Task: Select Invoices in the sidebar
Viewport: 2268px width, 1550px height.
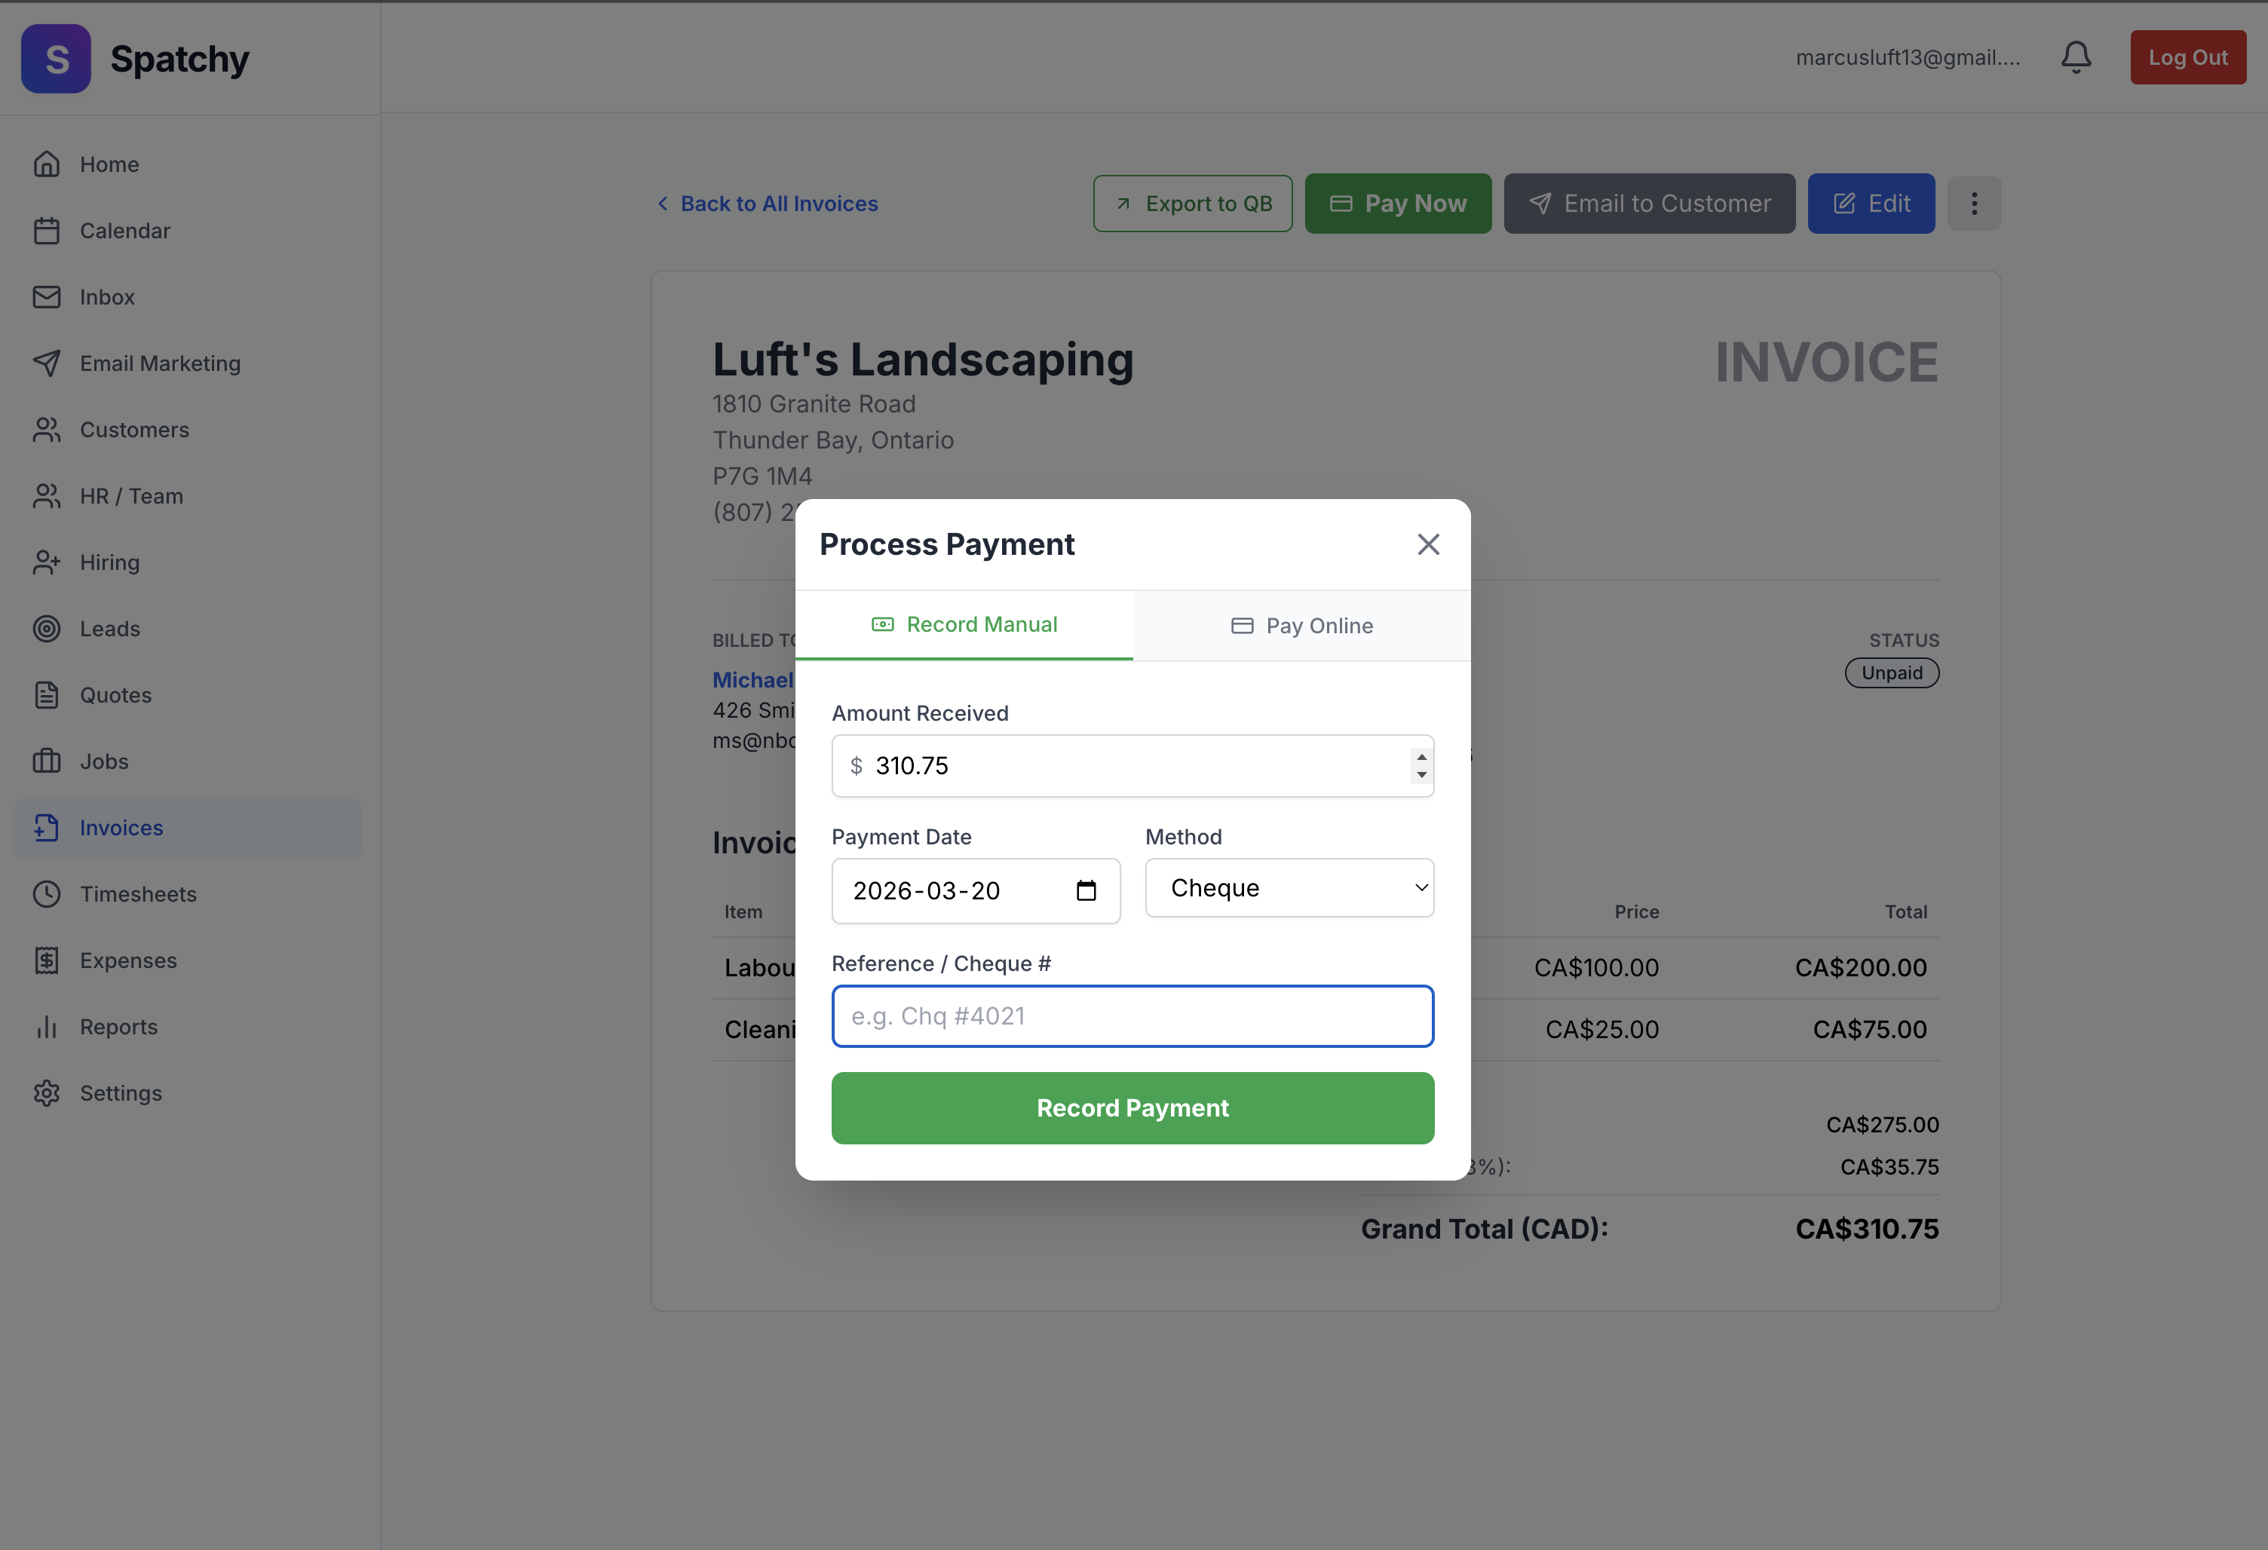Action: pos(188,828)
